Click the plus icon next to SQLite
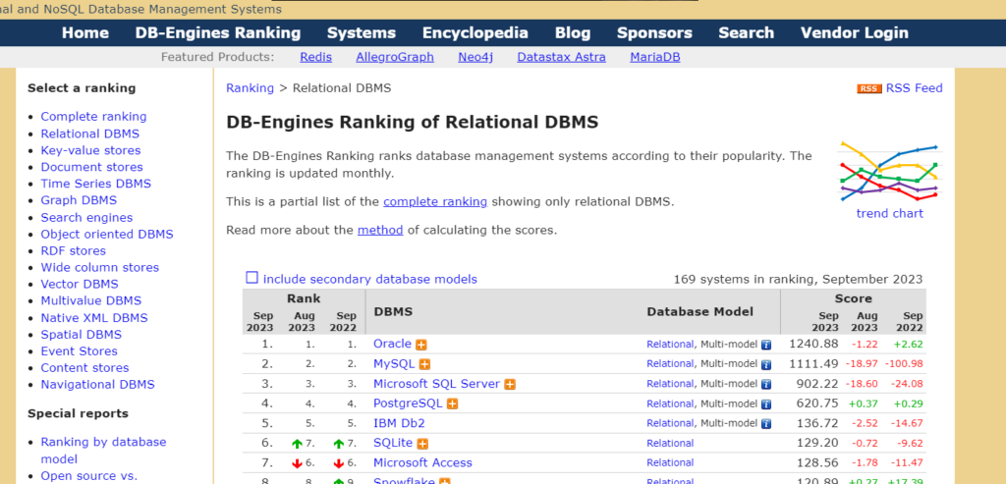Image resolution: width=1006 pixels, height=484 pixels. pos(422,444)
